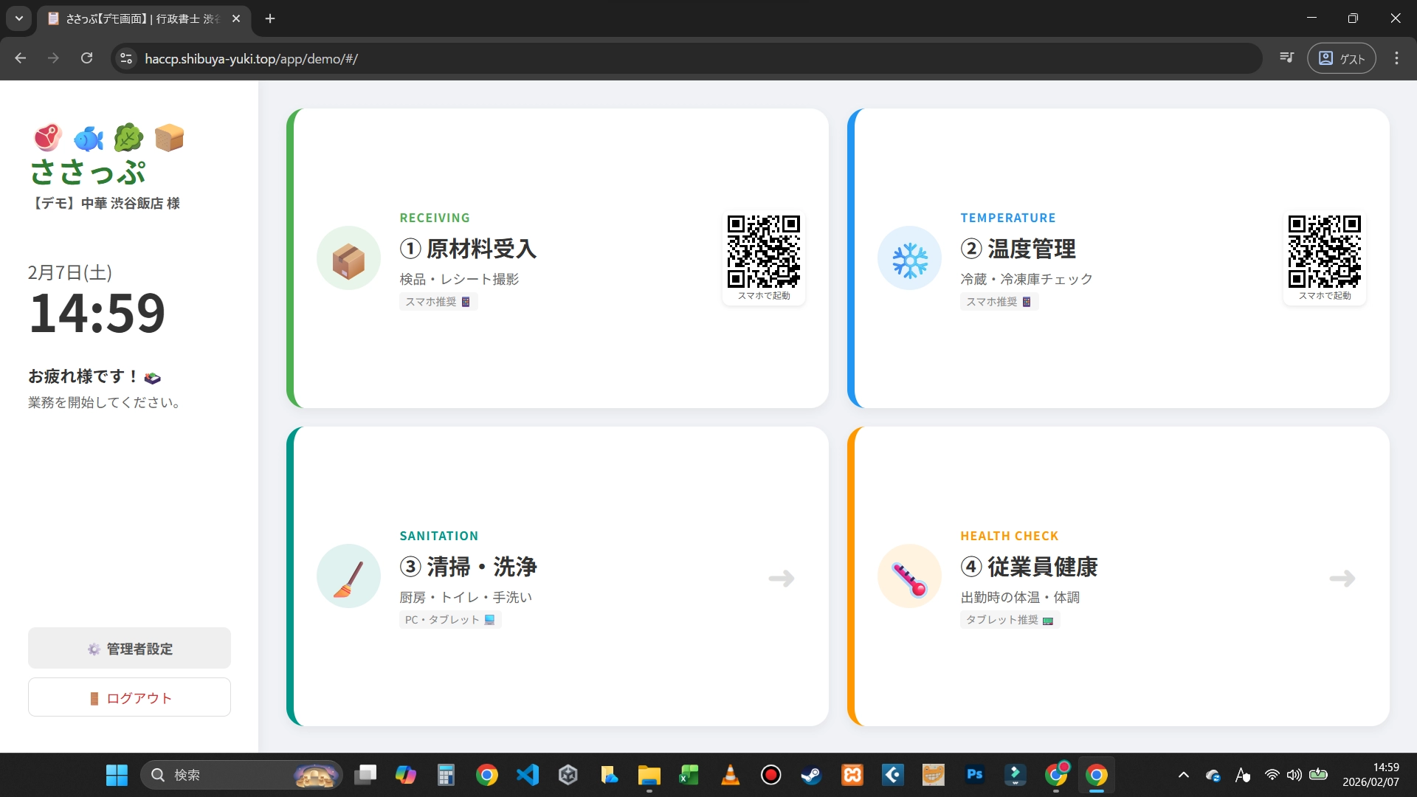Click the ログアウト logout button
Viewport: 1417px width, 797px height.
click(129, 697)
